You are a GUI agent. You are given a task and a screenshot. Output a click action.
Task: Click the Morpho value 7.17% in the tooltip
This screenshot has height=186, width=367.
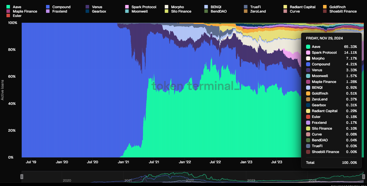351,58
